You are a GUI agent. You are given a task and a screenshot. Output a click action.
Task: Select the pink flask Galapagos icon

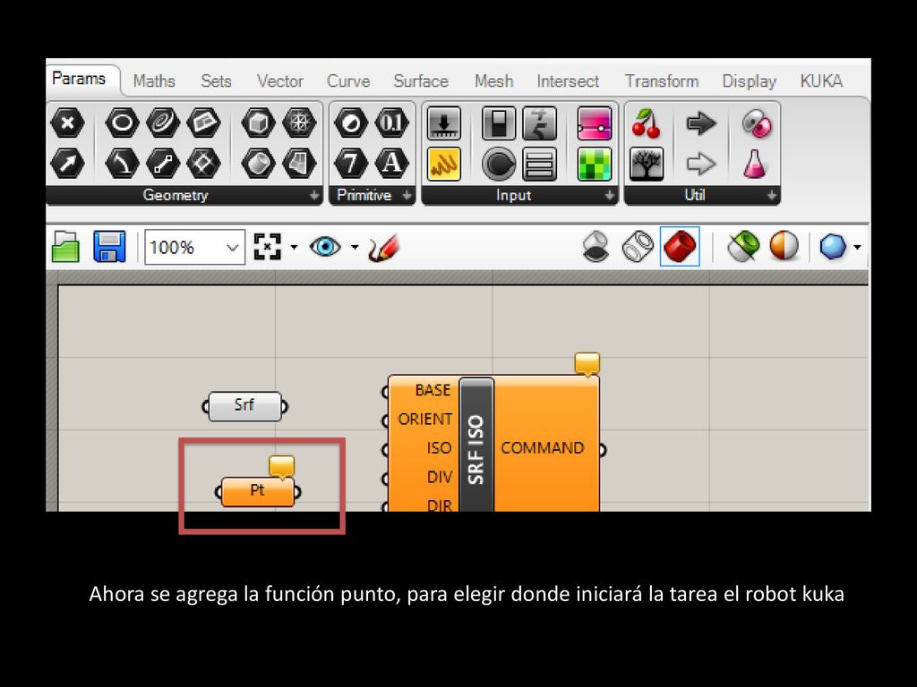pyautogui.click(x=754, y=163)
